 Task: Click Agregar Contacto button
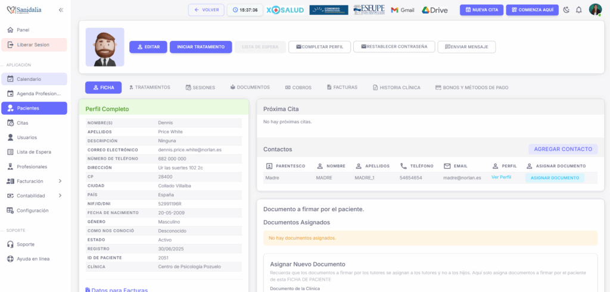[x=562, y=149]
